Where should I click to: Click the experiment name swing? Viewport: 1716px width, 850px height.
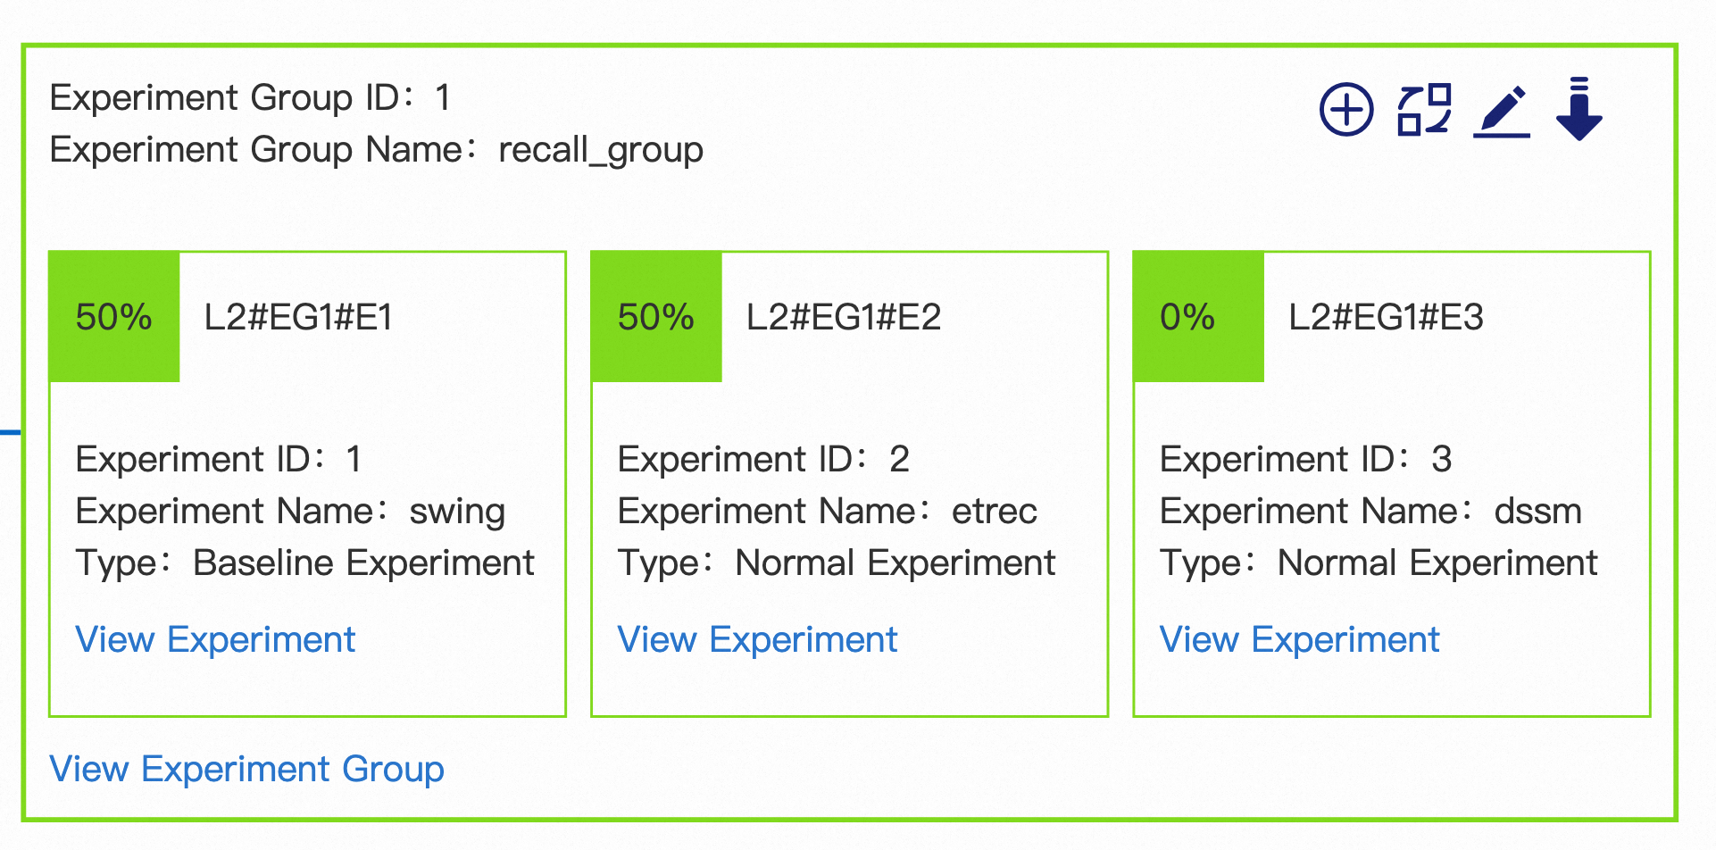457,512
